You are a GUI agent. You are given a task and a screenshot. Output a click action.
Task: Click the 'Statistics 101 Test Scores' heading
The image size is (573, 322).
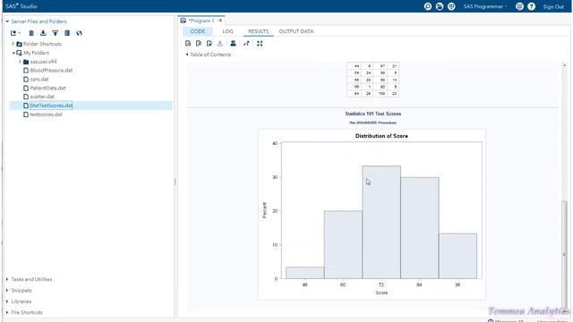click(x=372, y=114)
